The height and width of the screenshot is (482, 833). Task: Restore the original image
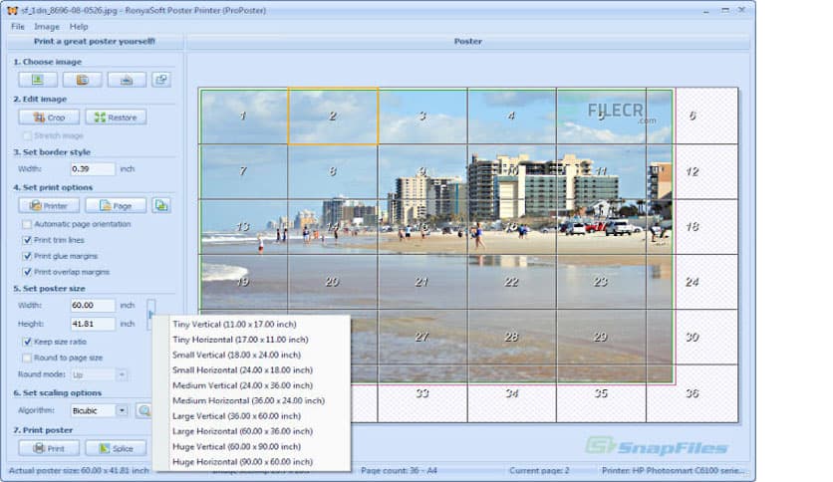[116, 118]
